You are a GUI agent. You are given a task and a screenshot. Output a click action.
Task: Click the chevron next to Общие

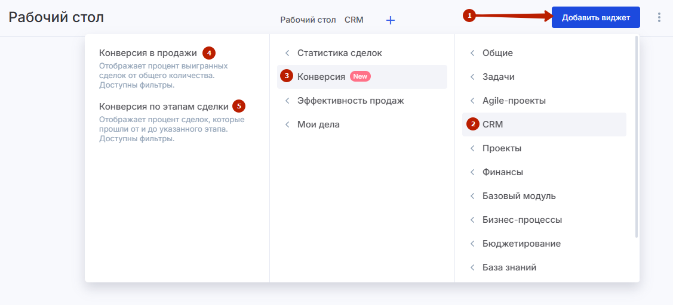click(472, 53)
